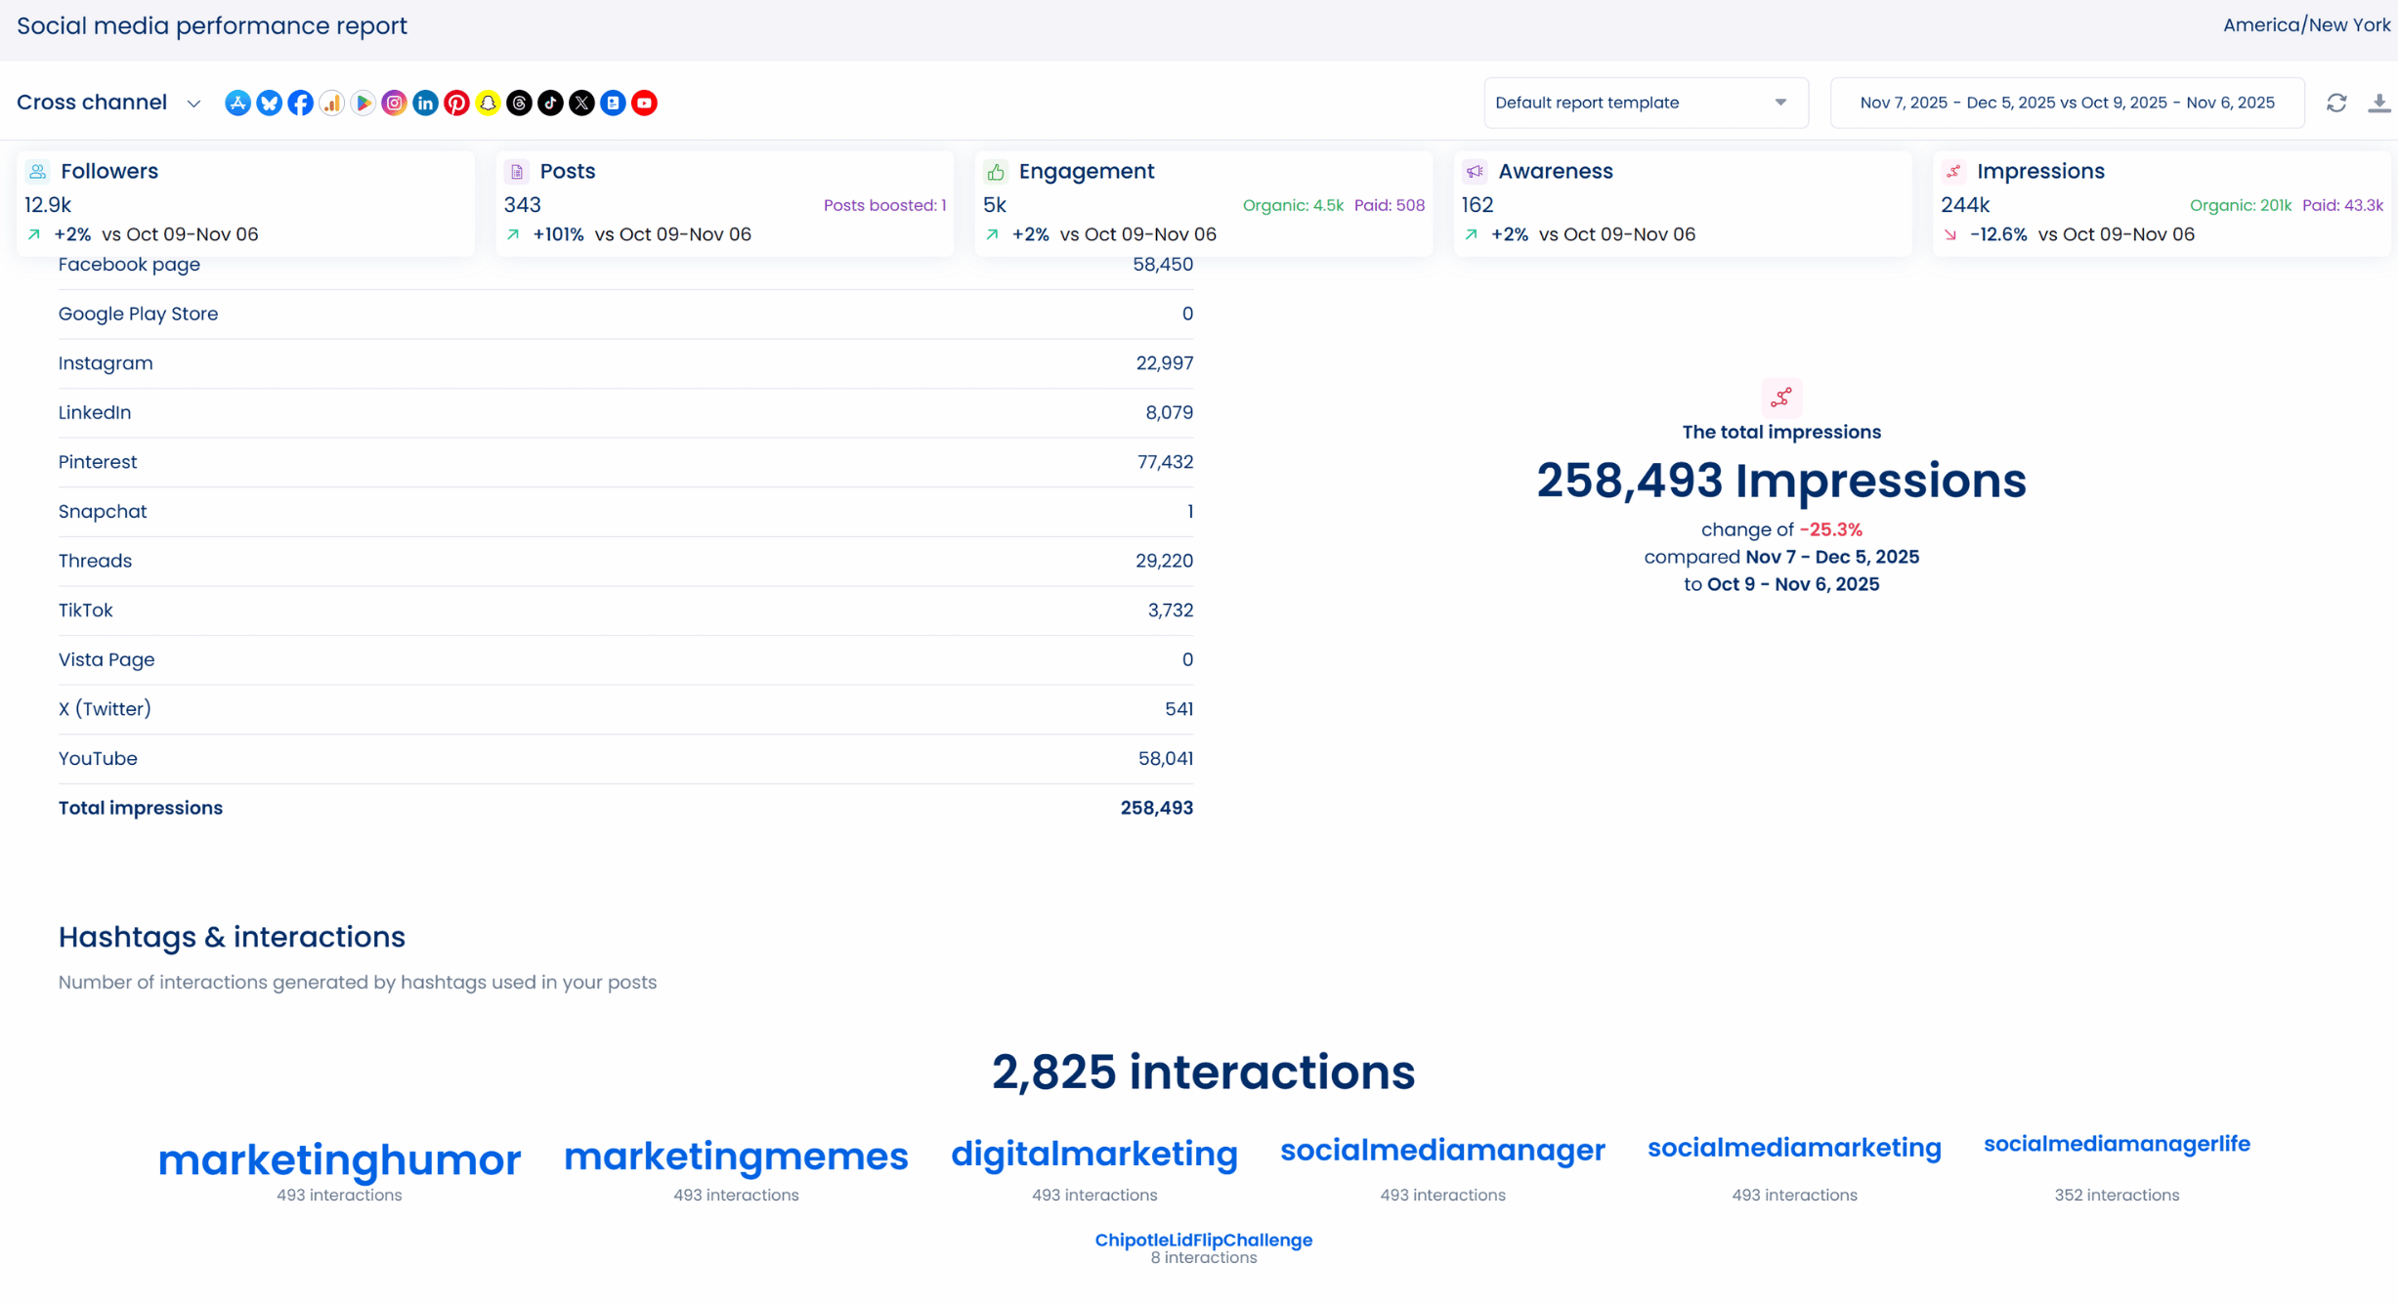This screenshot has width=2398, height=1305.
Task: Click the App Store channel icon
Action: [x=237, y=103]
